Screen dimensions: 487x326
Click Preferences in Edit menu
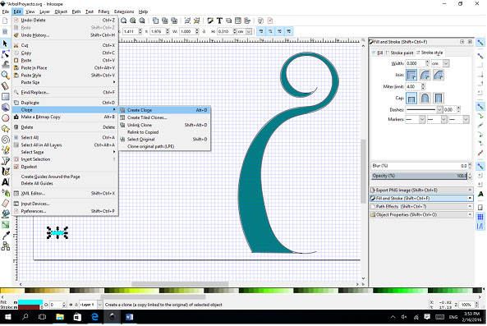(65, 211)
